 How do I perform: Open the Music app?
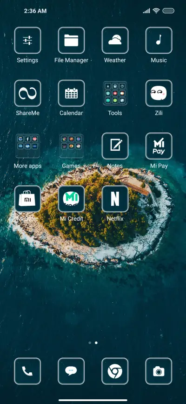(x=159, y=41)
